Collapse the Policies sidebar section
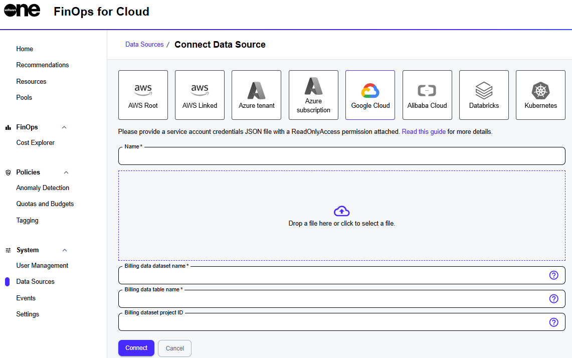The image size is (572, 358). 66,172
